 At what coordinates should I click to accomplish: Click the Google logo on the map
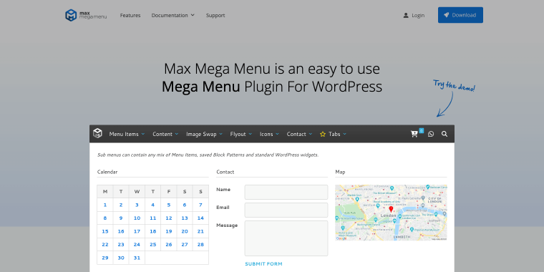[x=341, y=238]
